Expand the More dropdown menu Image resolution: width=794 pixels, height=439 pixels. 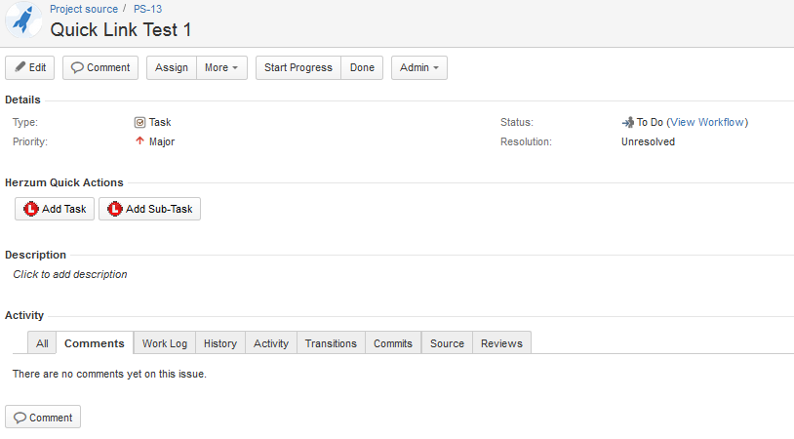(x=221, y=67)
